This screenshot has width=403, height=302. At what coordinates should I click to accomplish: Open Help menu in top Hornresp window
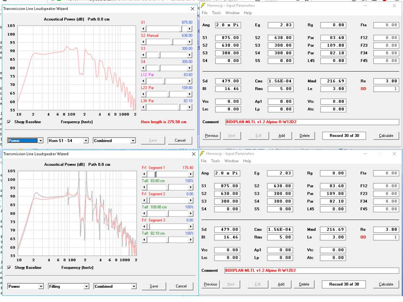[x=248, y=13]
